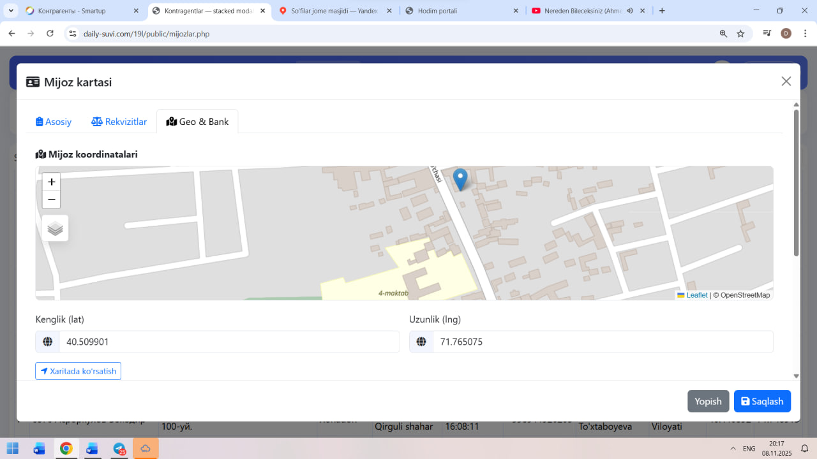
Task: Open the Windows Start menu
Action: click(12, 448)
